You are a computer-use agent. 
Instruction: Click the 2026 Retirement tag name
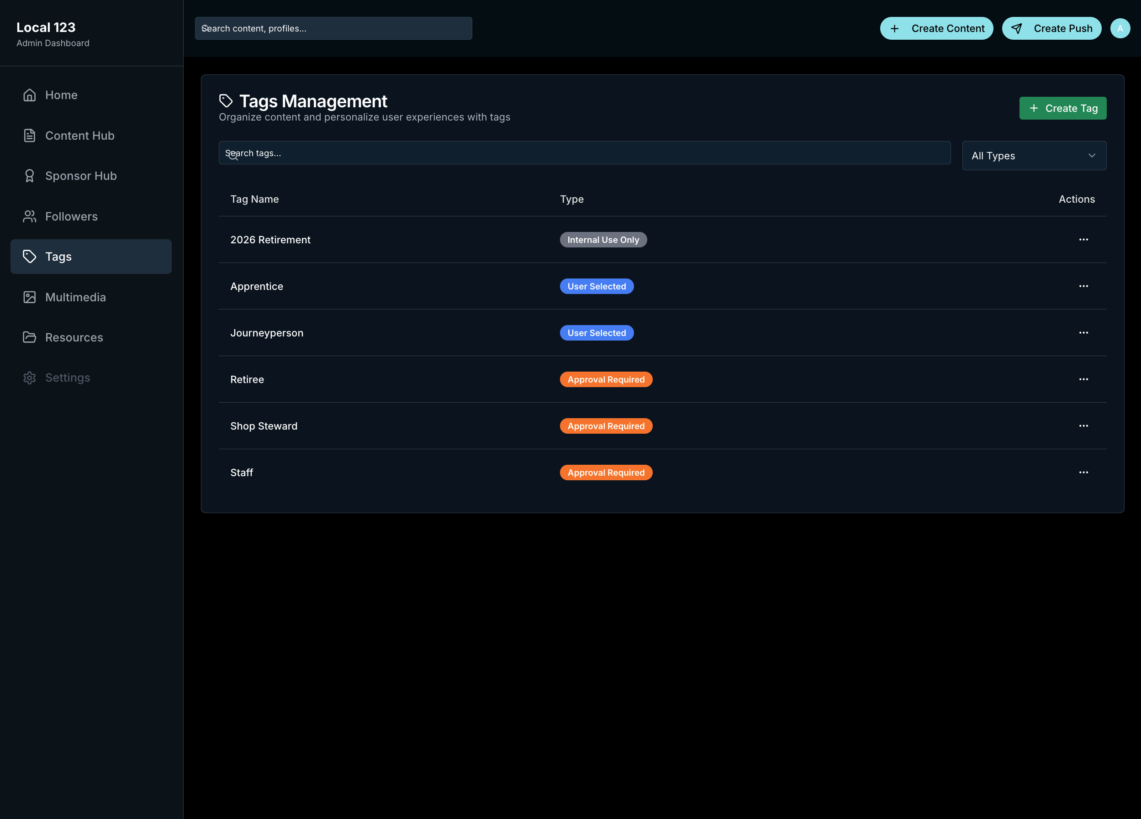[270, 240]
